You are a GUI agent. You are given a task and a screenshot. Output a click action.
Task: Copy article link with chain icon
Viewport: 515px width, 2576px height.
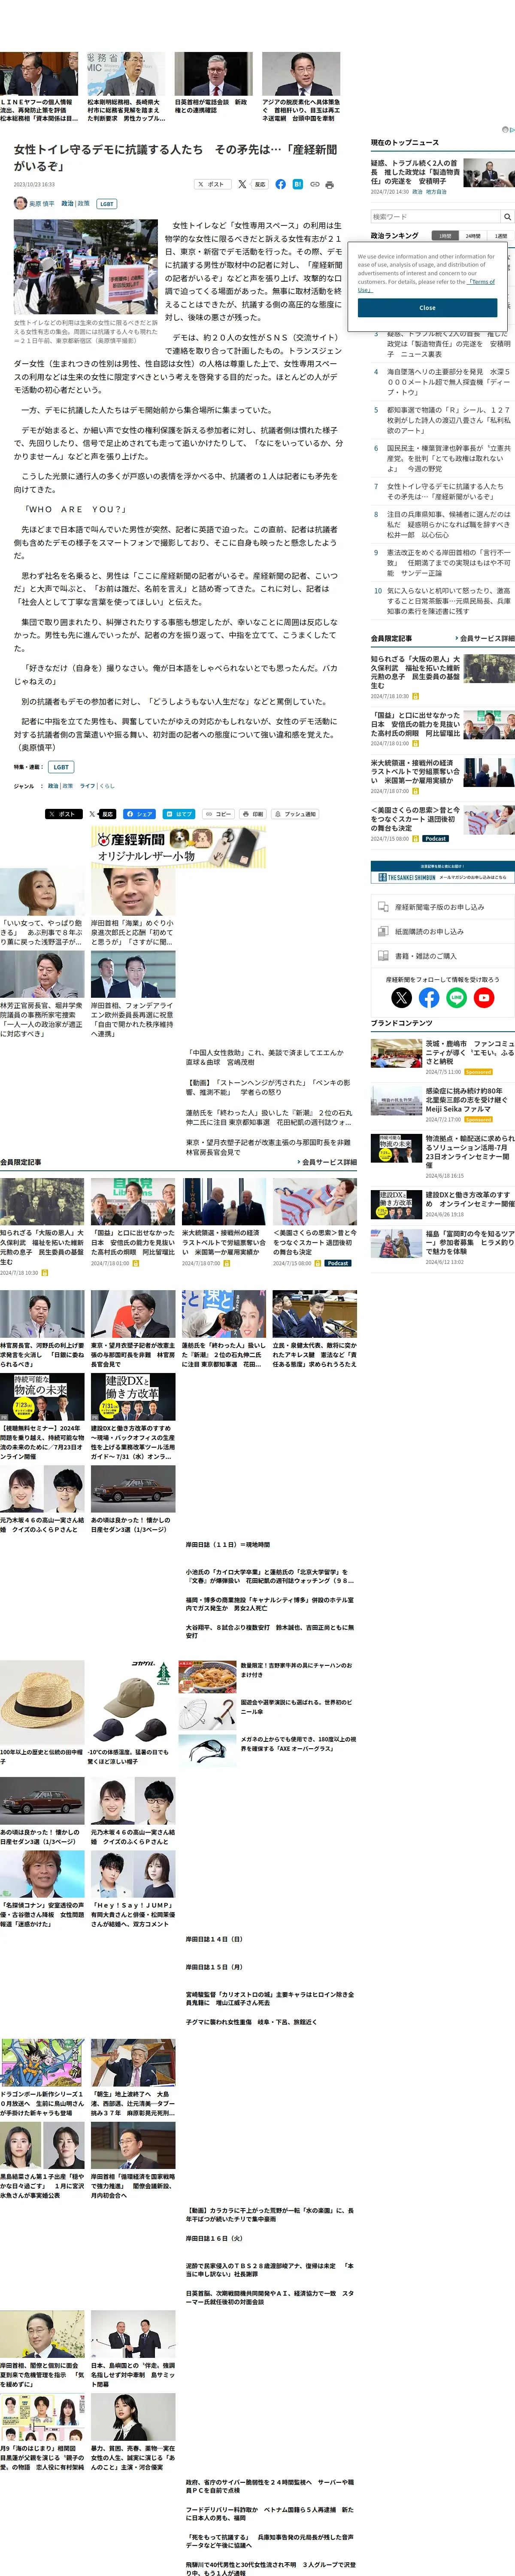point(314,184)
